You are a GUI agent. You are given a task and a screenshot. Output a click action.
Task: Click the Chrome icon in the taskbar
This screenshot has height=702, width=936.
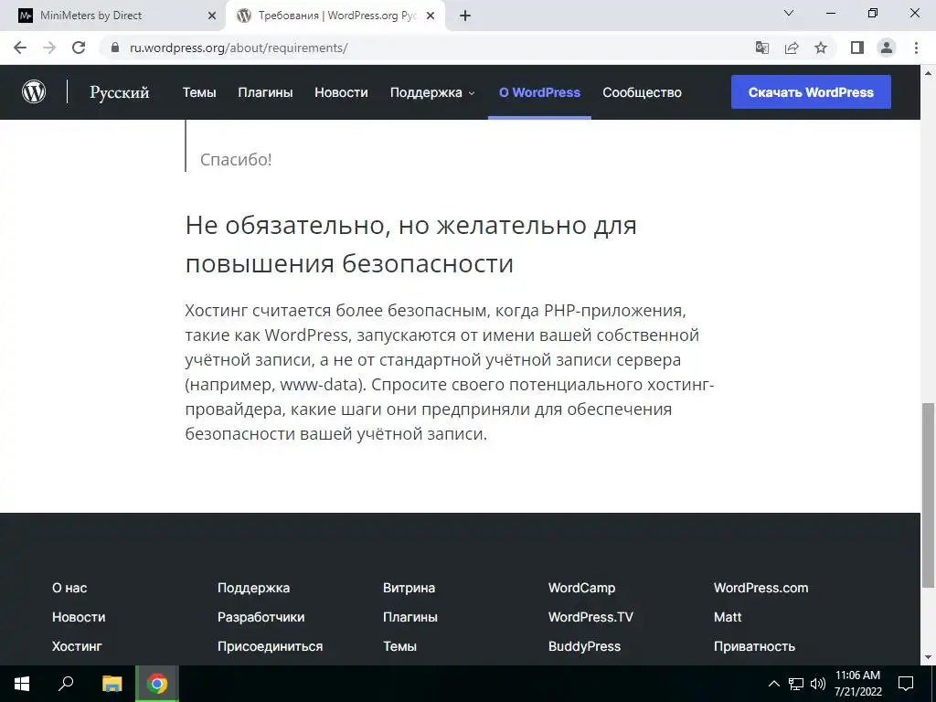click(x=157, y=684)
